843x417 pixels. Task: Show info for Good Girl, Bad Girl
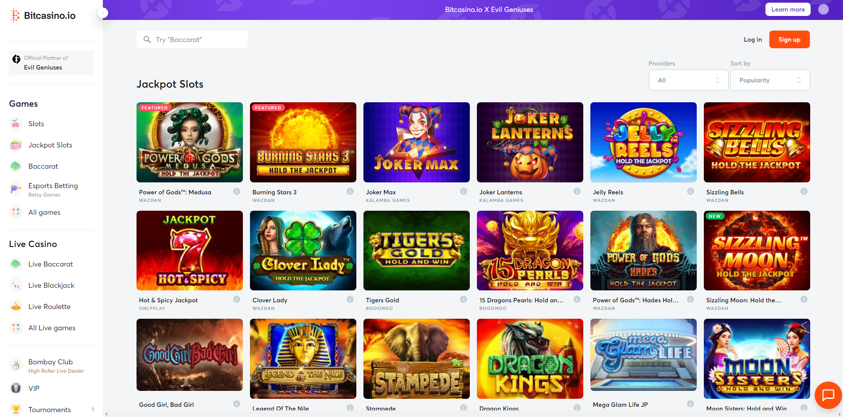coord(237,404)
